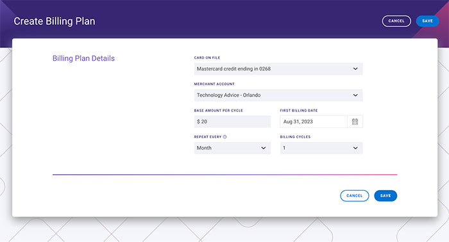449x242 pixels.
Task: Click the Base Amount Per Cycle field
Action: 232,122
